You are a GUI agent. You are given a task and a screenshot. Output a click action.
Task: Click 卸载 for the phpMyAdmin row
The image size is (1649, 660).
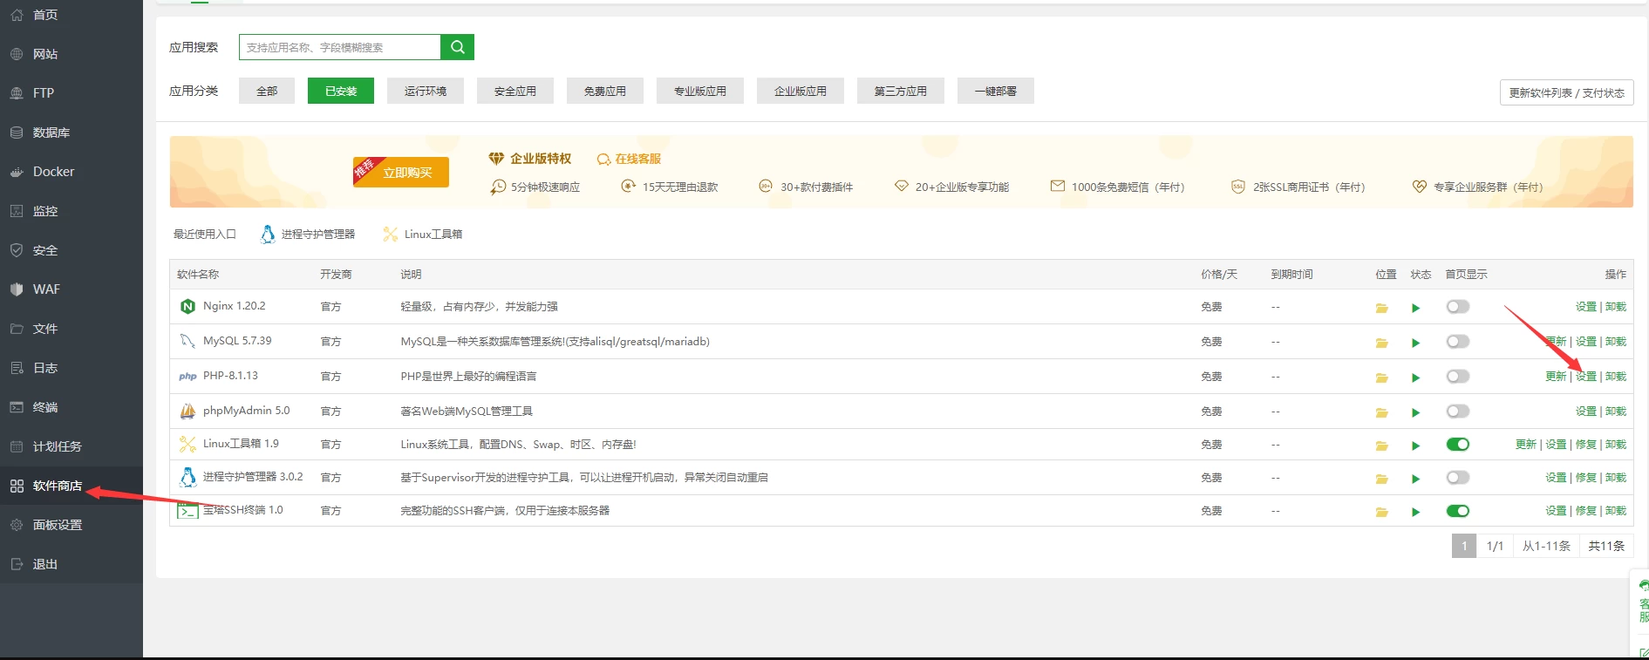click(1616, 412)
